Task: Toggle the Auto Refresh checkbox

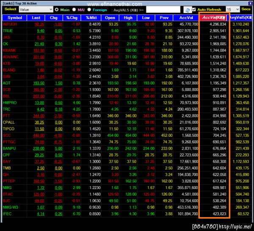Action: click(194, 10)
